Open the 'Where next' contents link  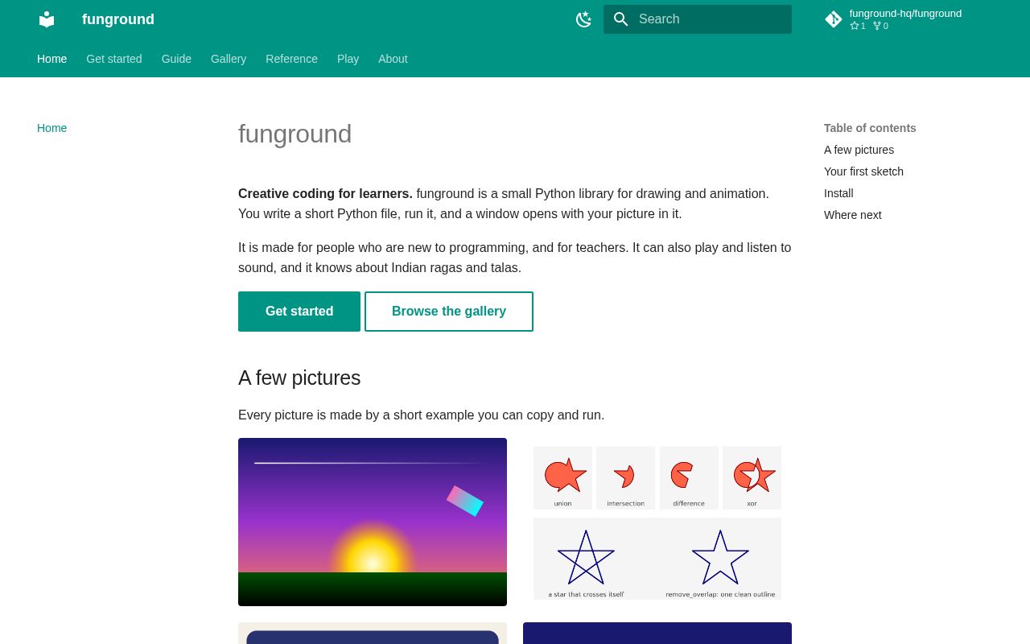853,215
